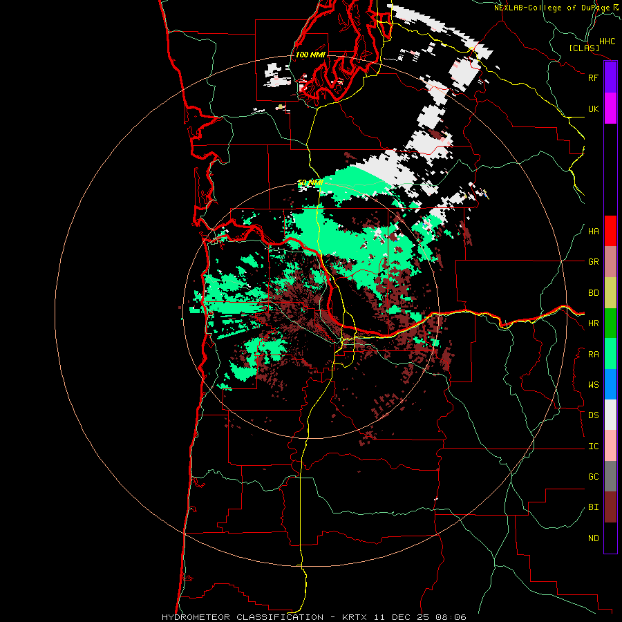Click the BD legend label
The height and width of the screenshot is (622, 622).
pyautogui.click(x=593, y=293)
